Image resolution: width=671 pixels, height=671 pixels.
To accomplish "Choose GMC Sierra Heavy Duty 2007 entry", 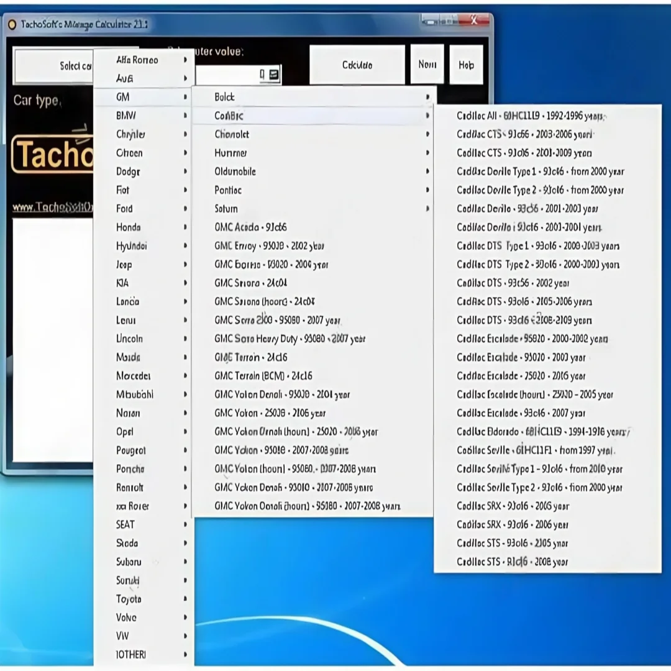I will coord(313,339).
